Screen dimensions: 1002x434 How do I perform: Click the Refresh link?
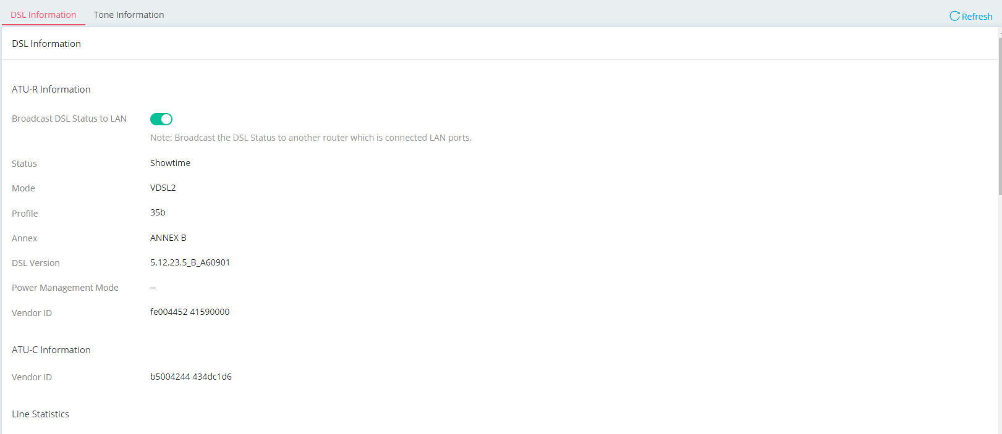click(x=971, y=17)
